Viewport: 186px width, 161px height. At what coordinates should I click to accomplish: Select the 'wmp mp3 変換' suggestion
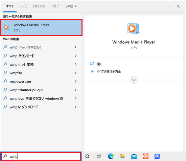(40, 64)
